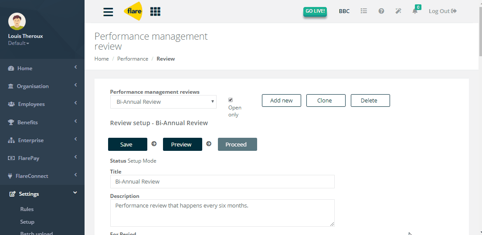This screenshot has width=482, height=235.
Task: Click the Add new button
Action: click(x=281, y=101)
